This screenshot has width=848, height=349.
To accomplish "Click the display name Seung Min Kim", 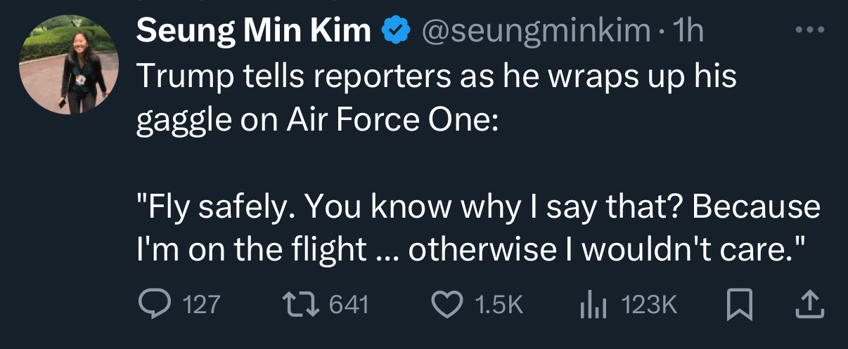I will [x=253, y=30].
